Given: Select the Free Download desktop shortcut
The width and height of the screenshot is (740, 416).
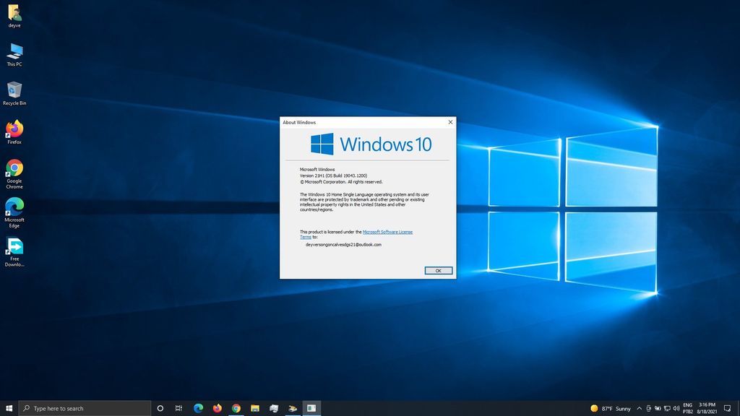Looking at the screenshot, I should [x=14, y=252].
